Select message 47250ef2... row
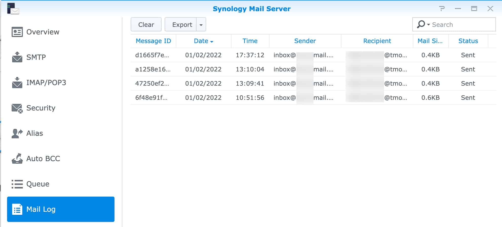Screen dimensions: 502x227 tap(313, 83)
